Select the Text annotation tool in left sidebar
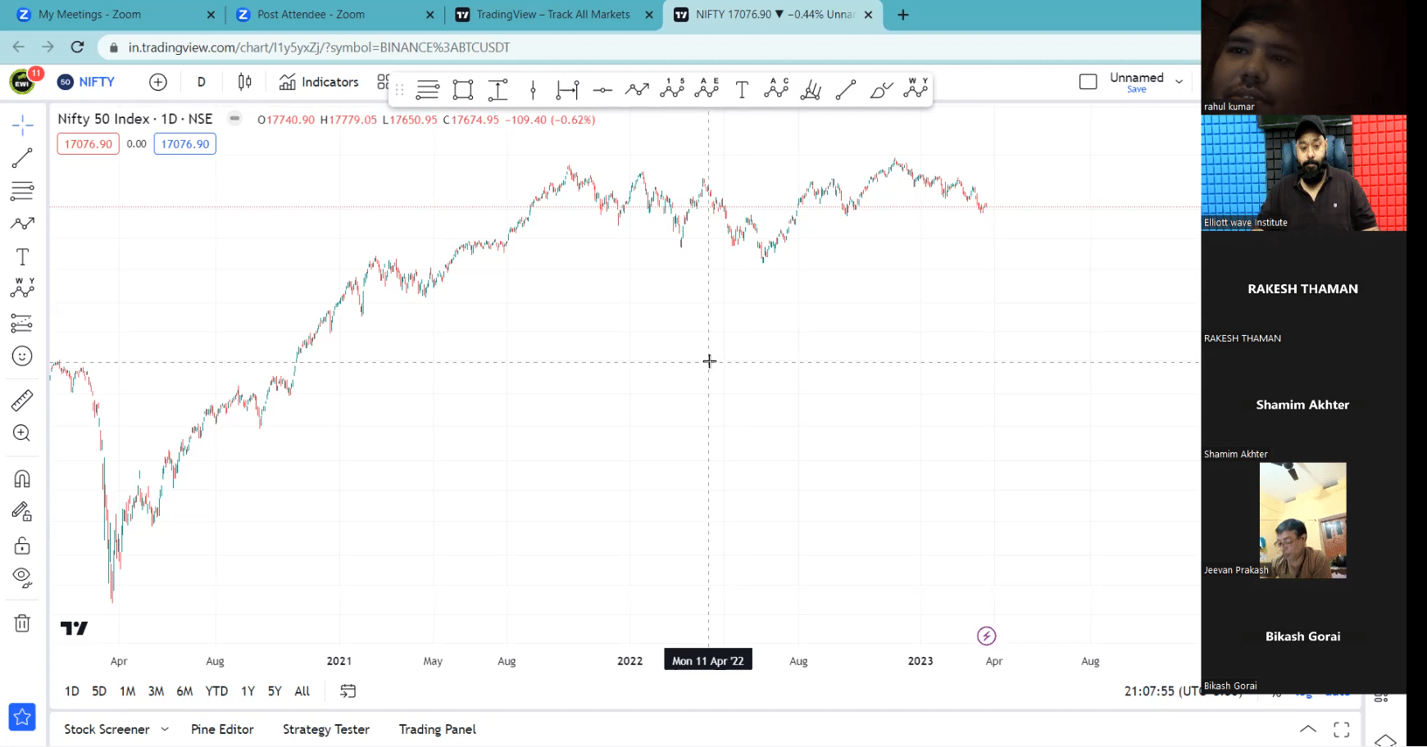 [x=22, y=257]
